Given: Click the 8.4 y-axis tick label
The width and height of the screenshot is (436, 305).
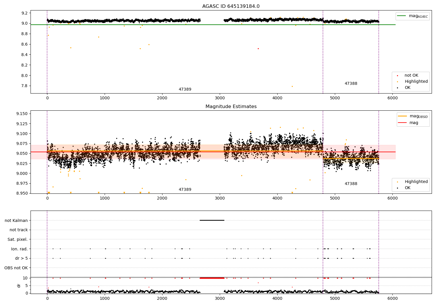Looking at the screenshot, I should [24, 55].
